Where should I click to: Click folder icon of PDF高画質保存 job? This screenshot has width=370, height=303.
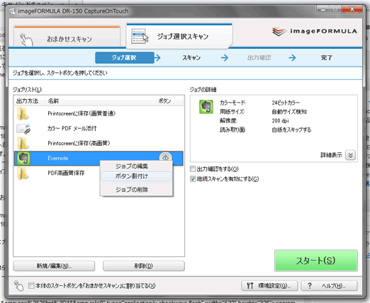tap(23, 173)
